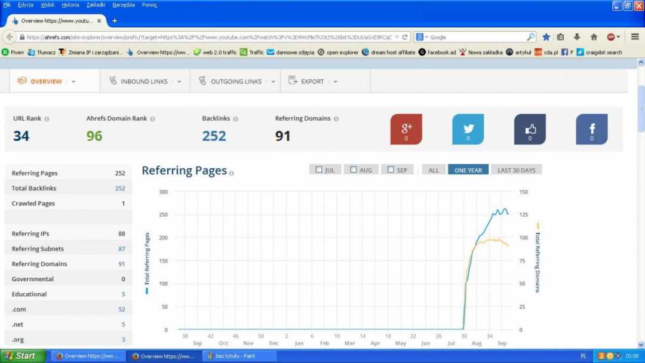Select the ALL time range button

click(434, 170)
